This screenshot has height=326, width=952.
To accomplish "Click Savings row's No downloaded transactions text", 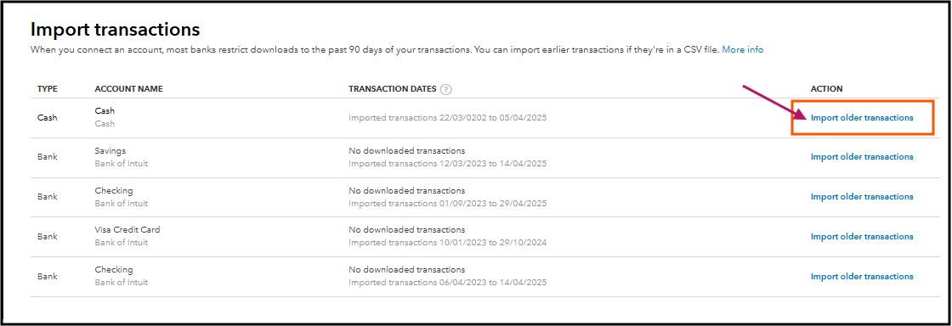I will pyautogui.click(x=407, y=151).
